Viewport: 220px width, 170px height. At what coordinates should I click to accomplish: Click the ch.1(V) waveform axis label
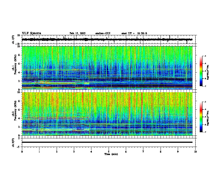click(x=13, y=39)
